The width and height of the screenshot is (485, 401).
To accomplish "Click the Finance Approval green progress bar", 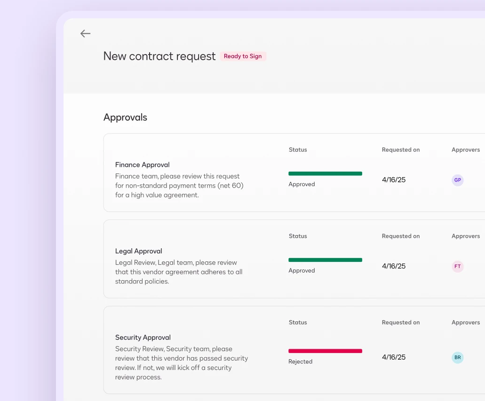I will coord(325,173).
